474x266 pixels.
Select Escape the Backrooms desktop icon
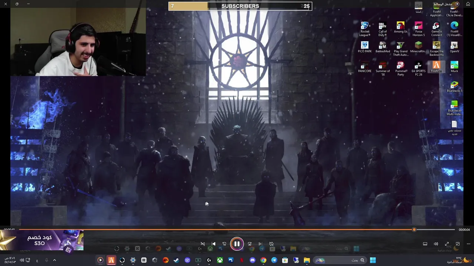pos(436,49)
